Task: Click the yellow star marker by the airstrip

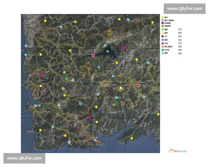Action: tap(121, 88)
